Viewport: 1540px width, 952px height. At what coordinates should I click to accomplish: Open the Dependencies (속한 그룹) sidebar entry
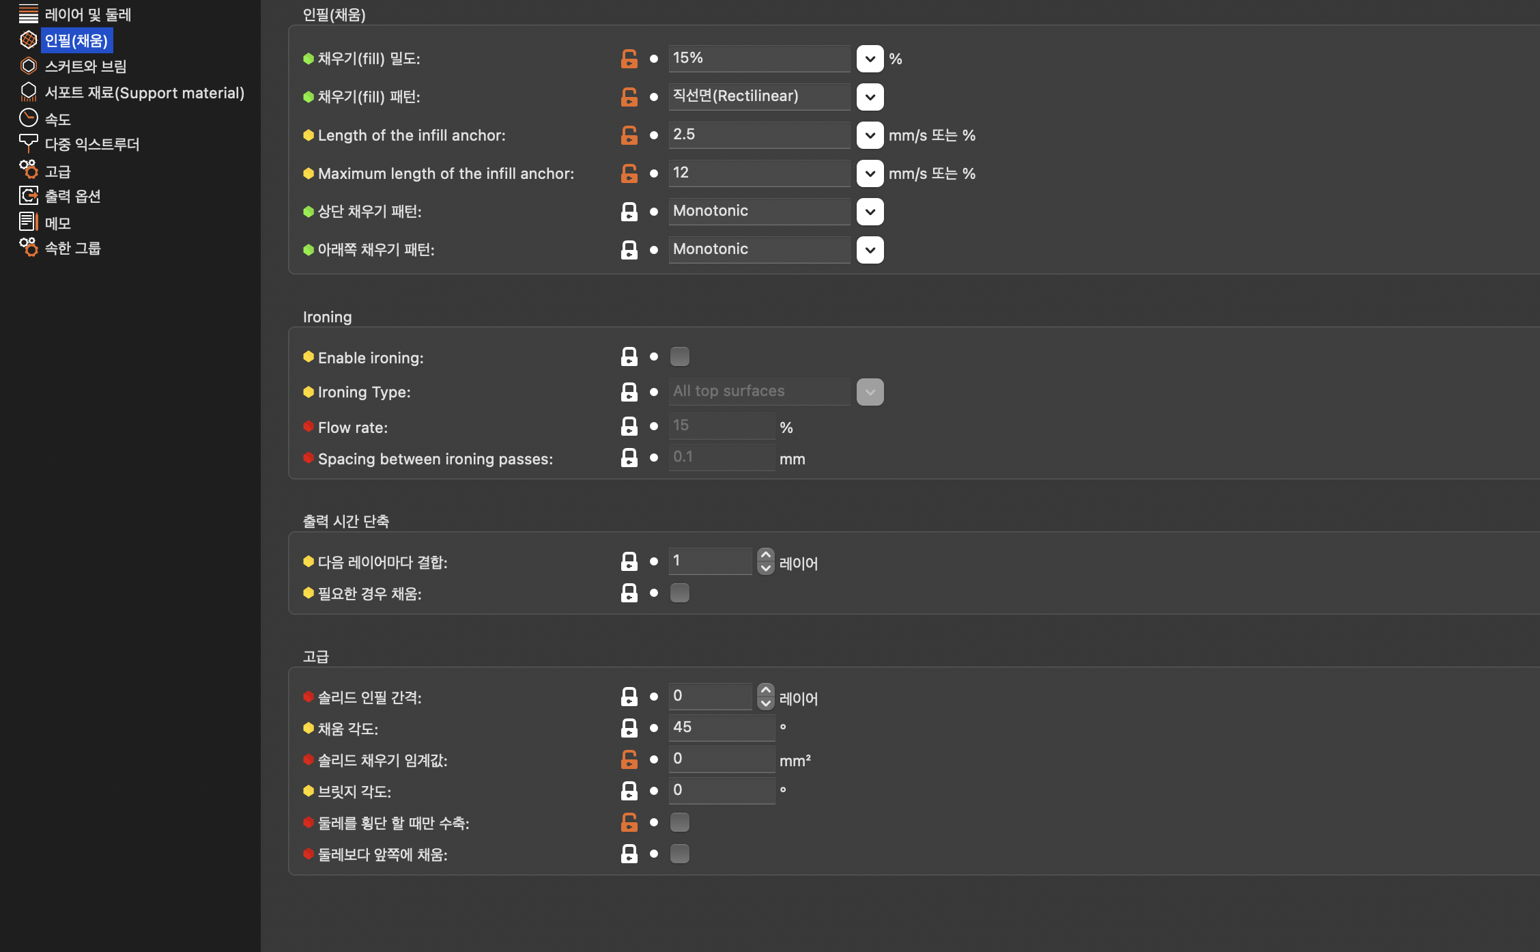tap(72, 248)
